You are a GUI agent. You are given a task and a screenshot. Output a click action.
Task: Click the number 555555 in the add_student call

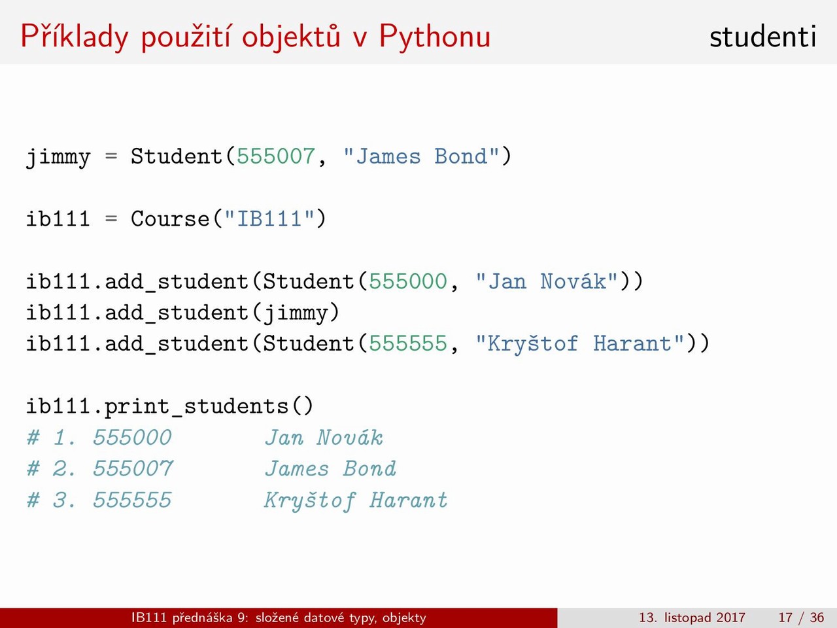408,343
